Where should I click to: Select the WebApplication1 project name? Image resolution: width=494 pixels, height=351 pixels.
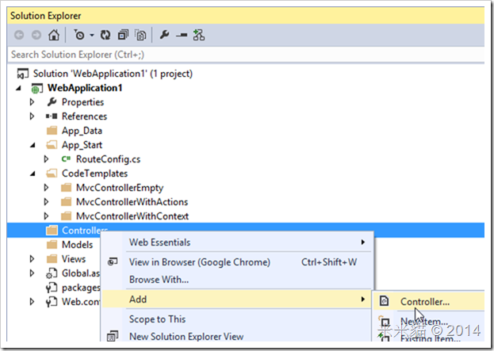[85, 88]
